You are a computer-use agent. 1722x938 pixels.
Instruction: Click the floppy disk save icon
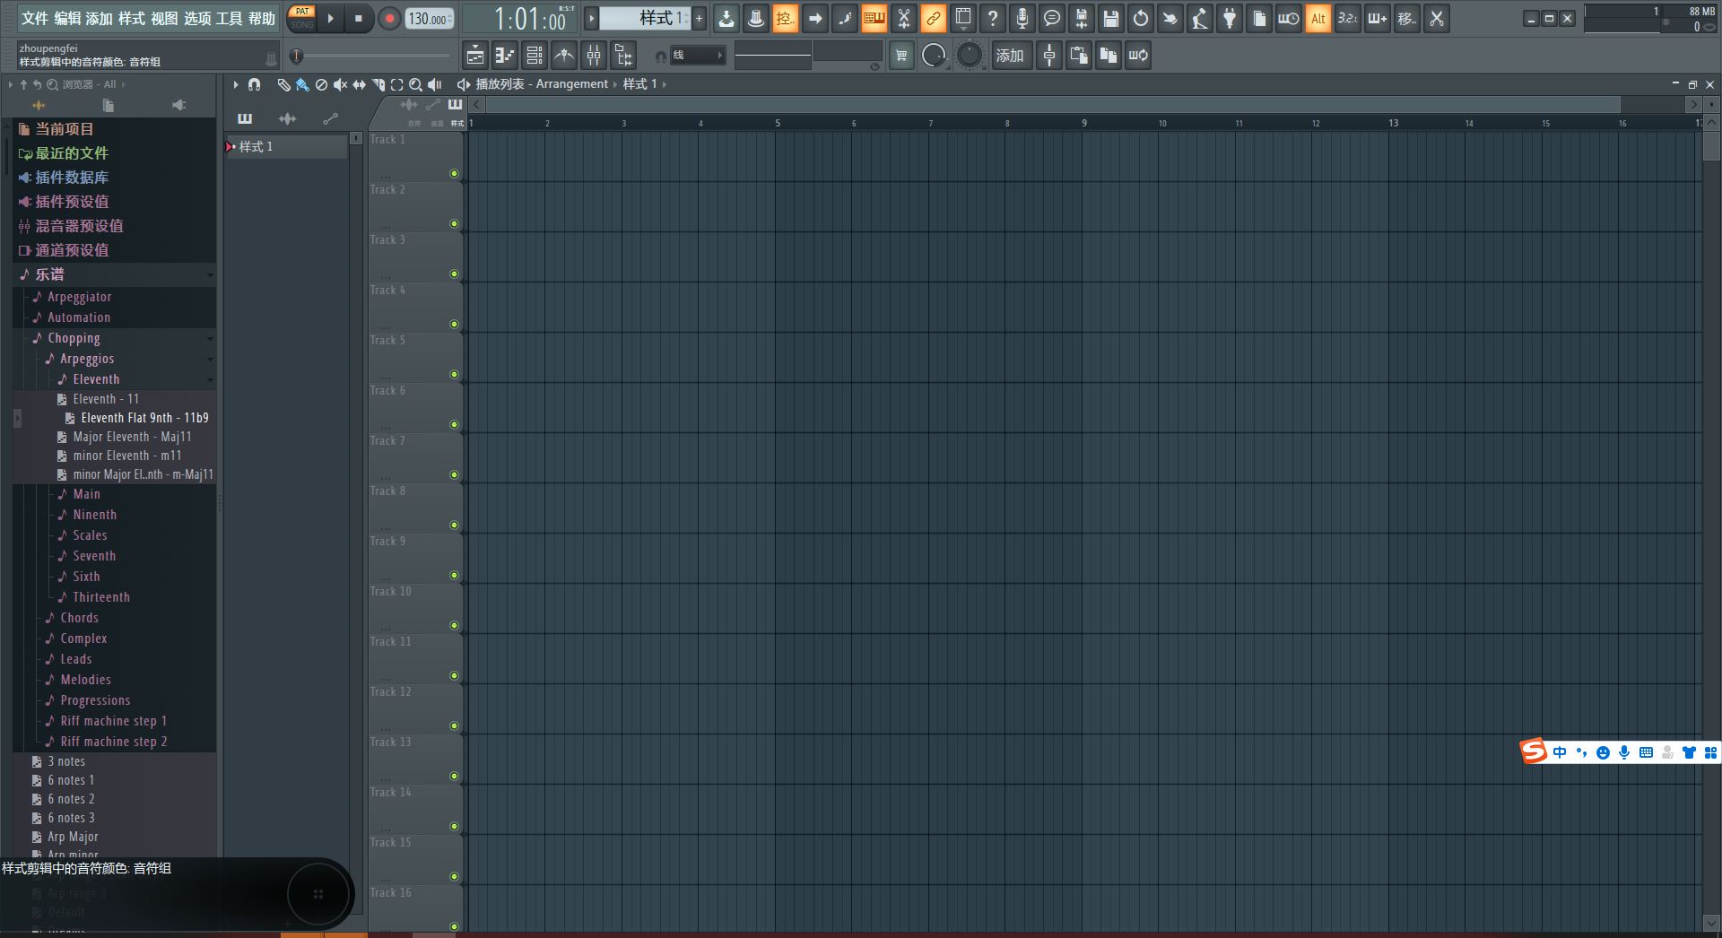(1110, 18)
